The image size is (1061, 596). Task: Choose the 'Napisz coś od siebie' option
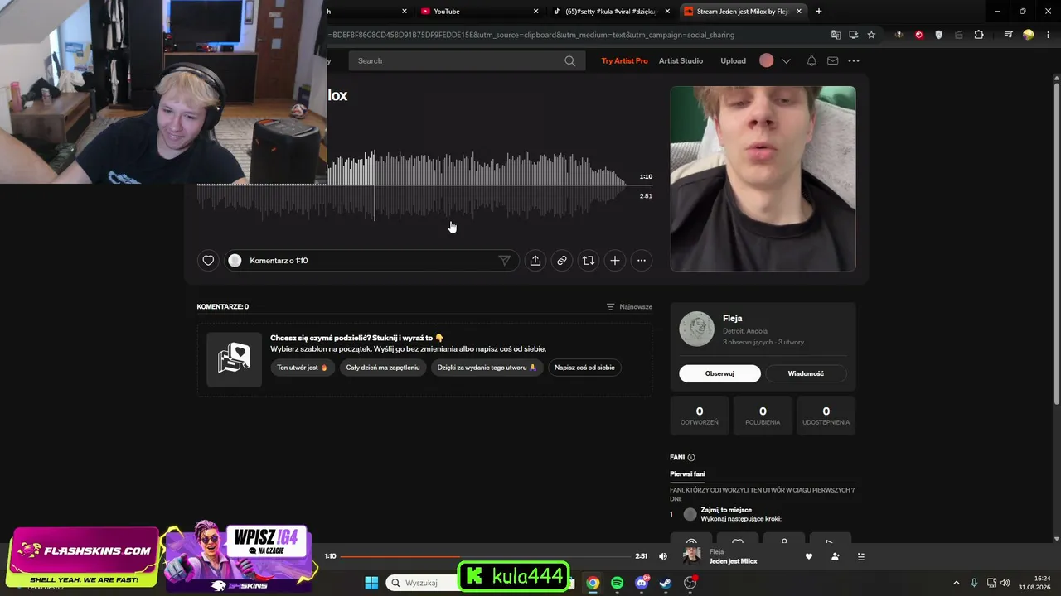coord(584,368)
